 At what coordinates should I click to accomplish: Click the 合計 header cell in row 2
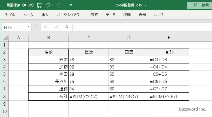coord(169,52)
